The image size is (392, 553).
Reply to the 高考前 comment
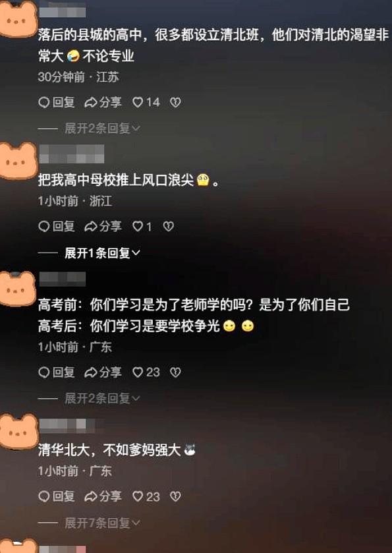point(57,372)
